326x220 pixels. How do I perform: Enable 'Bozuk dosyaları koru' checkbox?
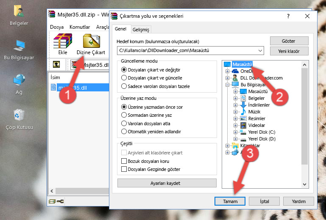tap(124, 161)
